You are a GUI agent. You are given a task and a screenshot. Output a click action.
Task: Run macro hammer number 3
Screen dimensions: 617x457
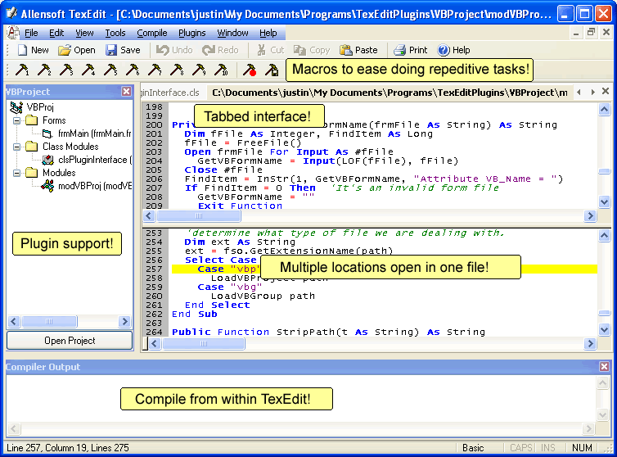pyautogui.click(x=66, y=70)
